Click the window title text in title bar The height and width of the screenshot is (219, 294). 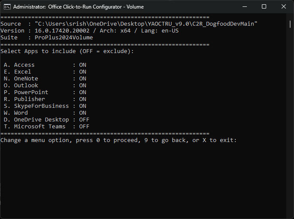coord(78,6)
